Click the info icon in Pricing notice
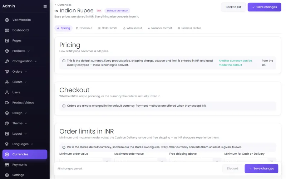 pos(64,61)
